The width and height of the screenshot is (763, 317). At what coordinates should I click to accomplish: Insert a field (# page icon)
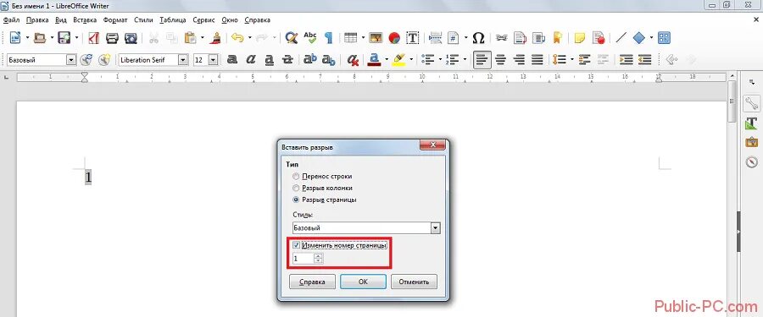coord(454,37)
